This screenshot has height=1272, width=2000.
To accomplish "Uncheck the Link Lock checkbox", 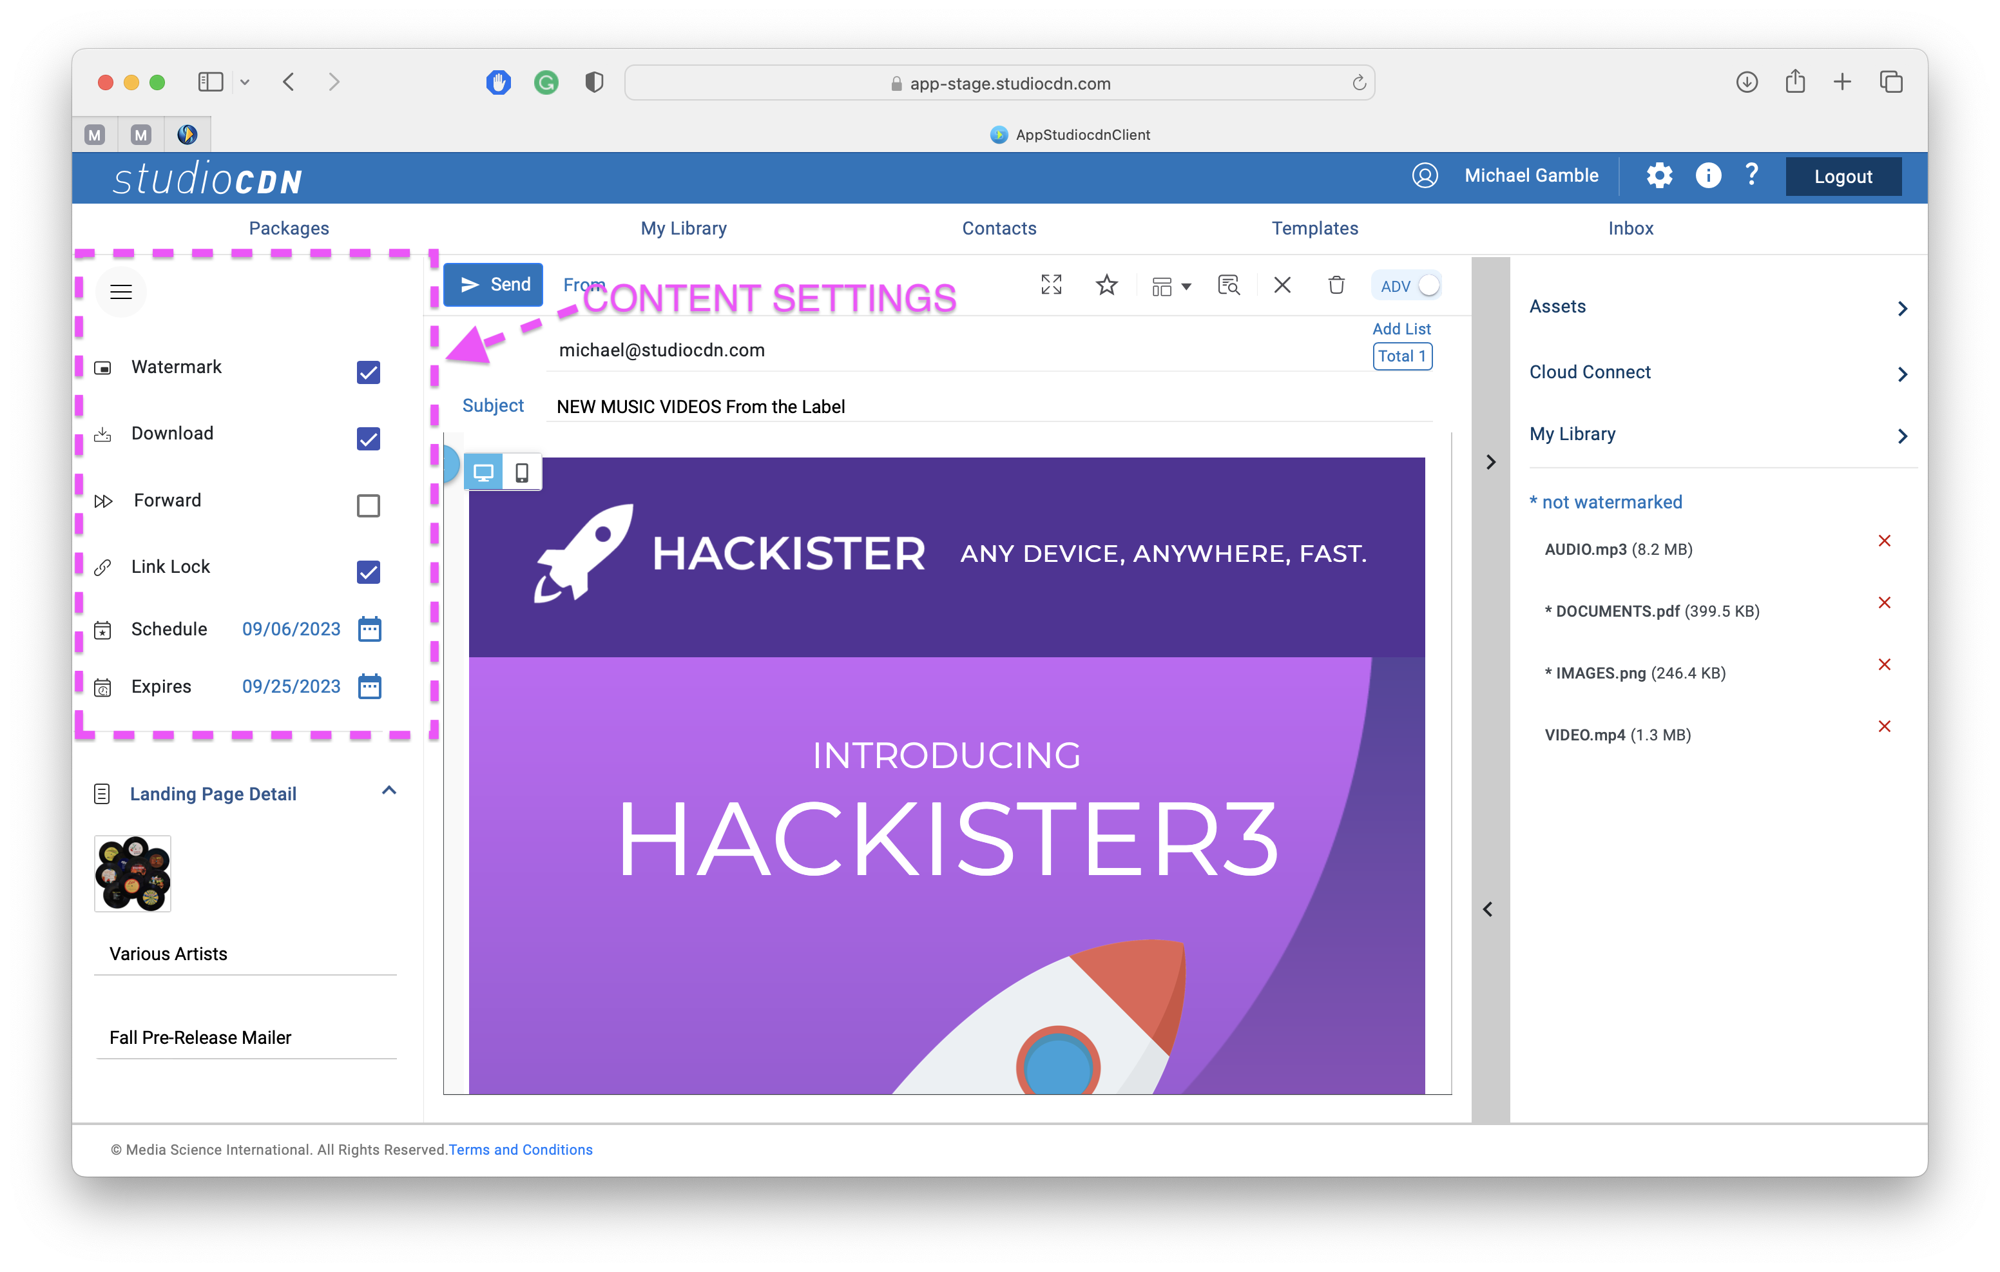I will coord(369,572).
